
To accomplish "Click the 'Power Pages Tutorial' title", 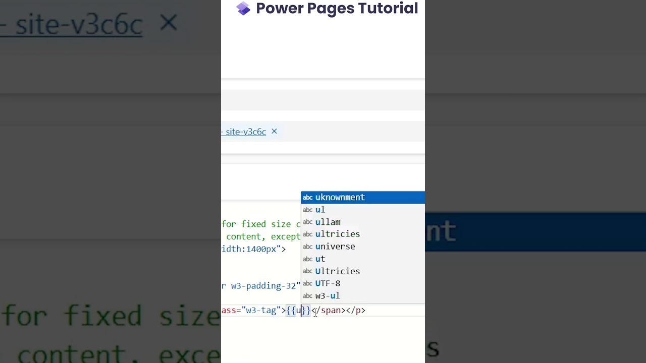I will (x=337, y=9).
